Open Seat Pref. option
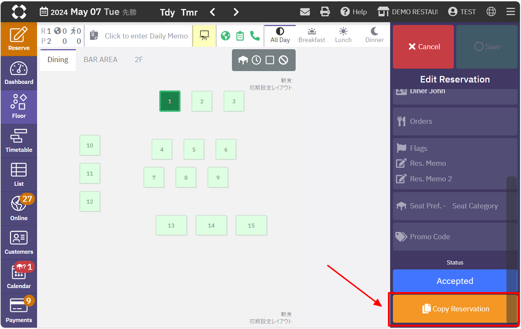This screenshot has height=329, width=521. (x=419, y=206)
